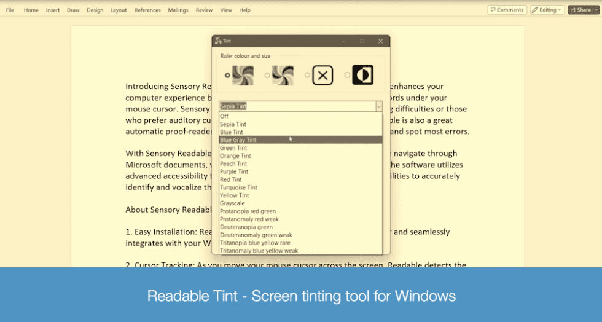Open the Design tab in Word
The image size is (602, 322).
95,10
